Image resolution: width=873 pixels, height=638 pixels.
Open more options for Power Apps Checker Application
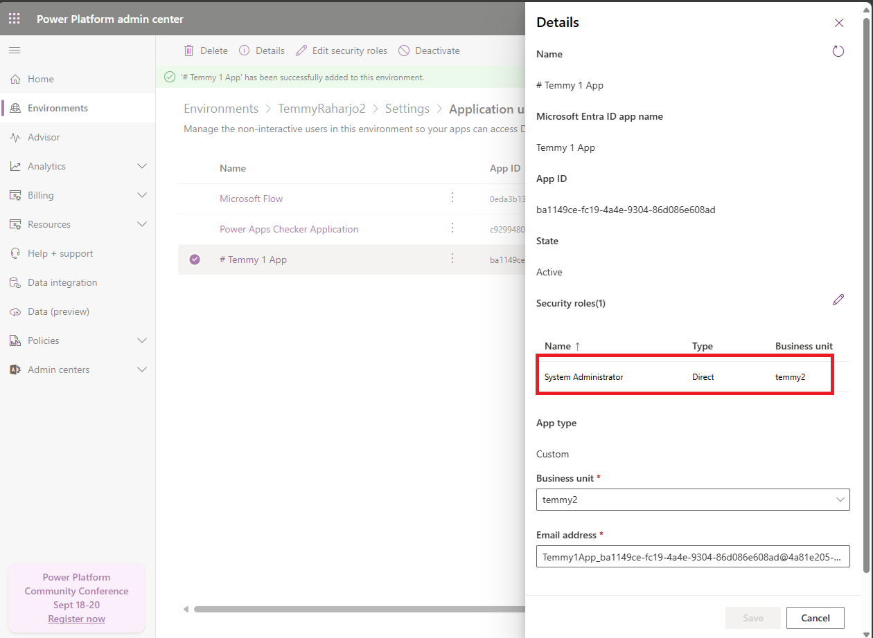[x=452, y=228]
